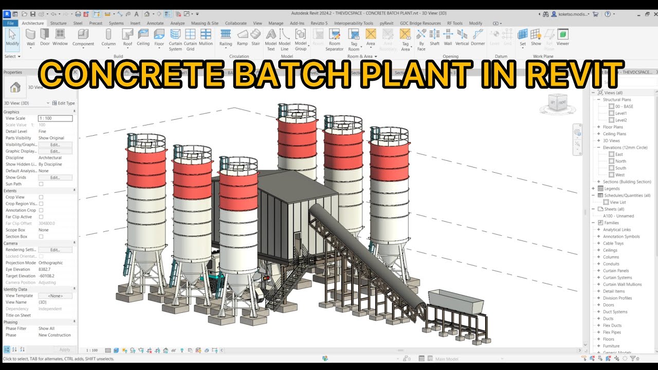Image resolution: width=658 pixels, height=370 pixels.
Task: Start the Curtain System tool
Action: 175,40
